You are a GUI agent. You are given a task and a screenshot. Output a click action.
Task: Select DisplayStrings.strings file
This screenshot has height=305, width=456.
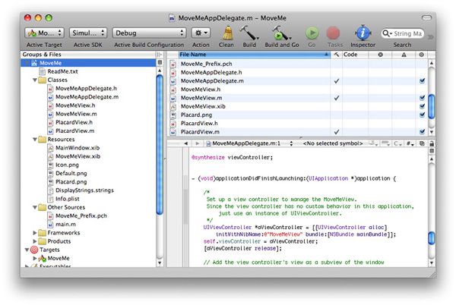[x=84, y=190]
